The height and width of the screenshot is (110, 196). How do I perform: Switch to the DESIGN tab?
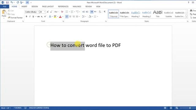pos(35,6)
